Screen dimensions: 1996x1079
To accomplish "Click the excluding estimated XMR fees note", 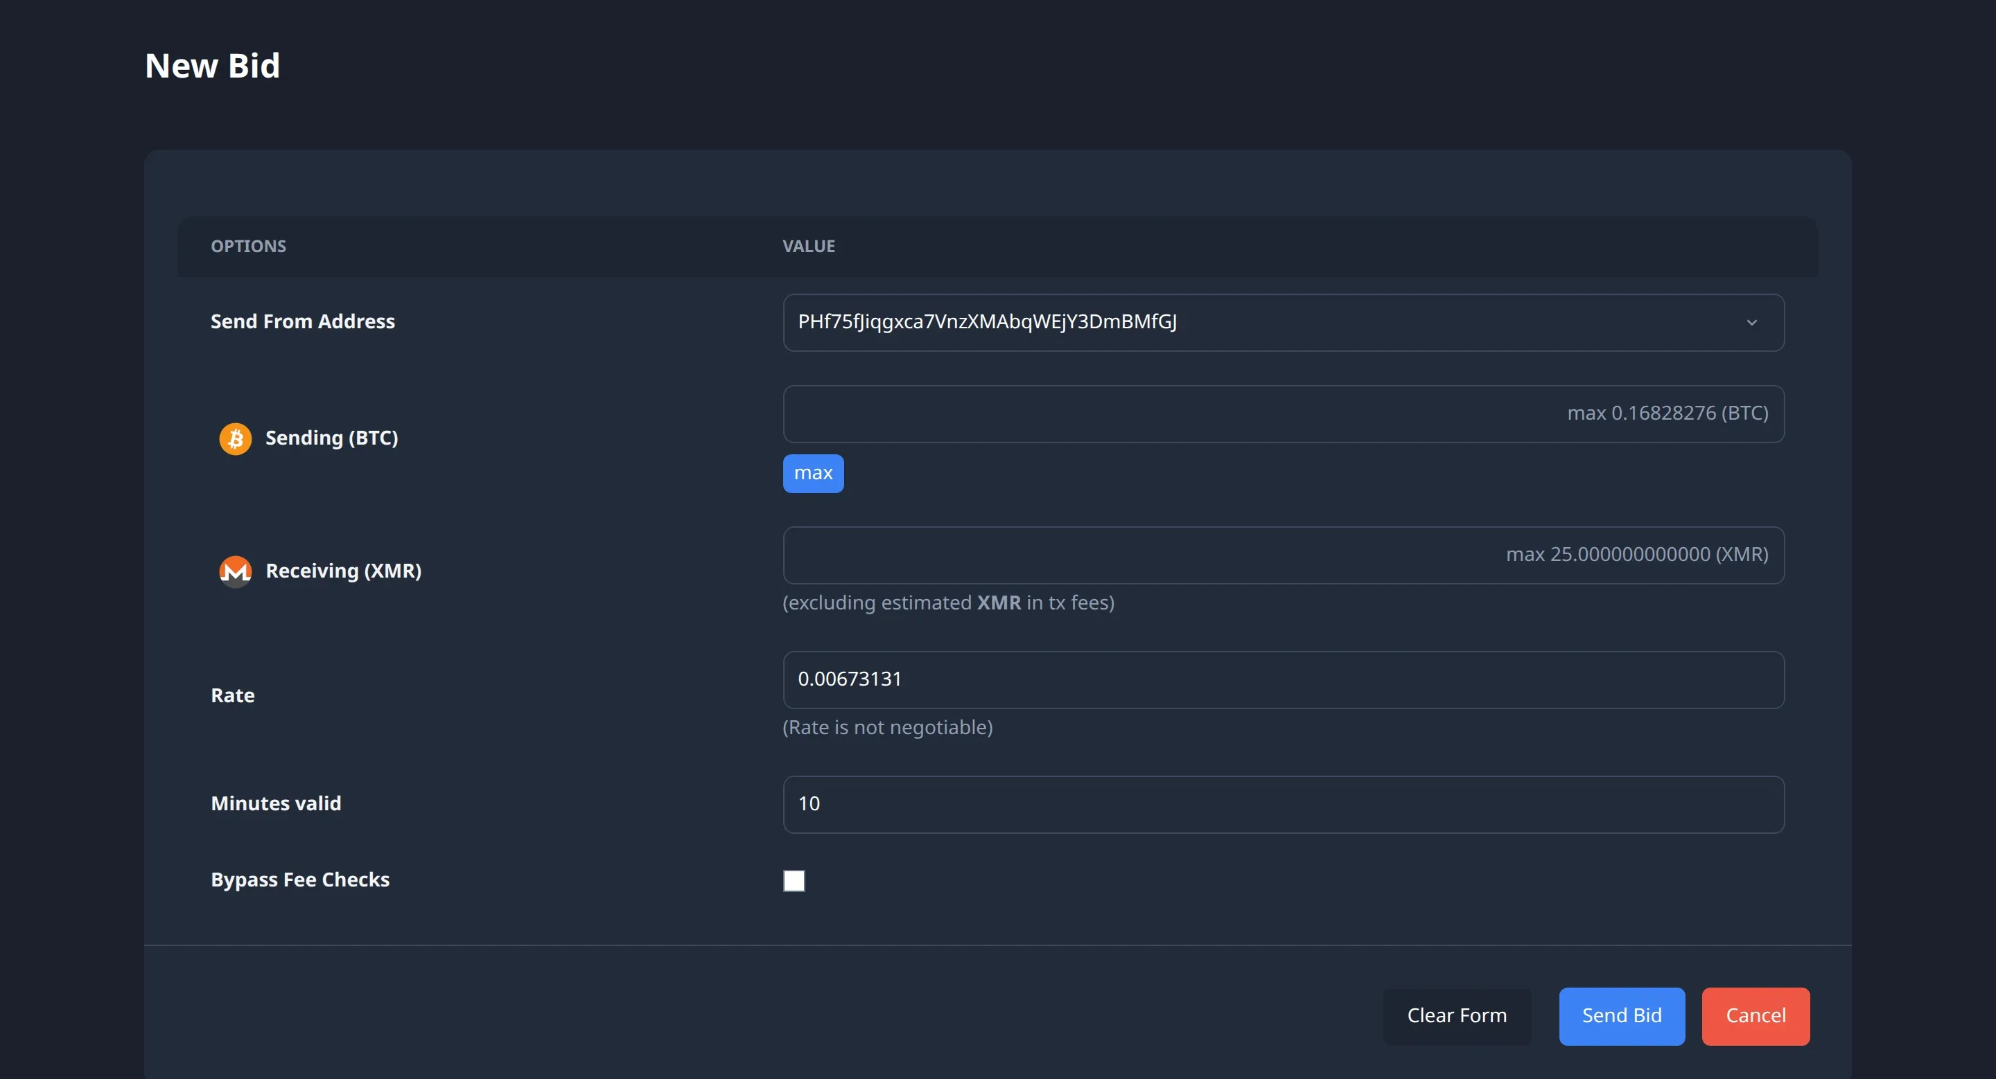I will (948, 603).
